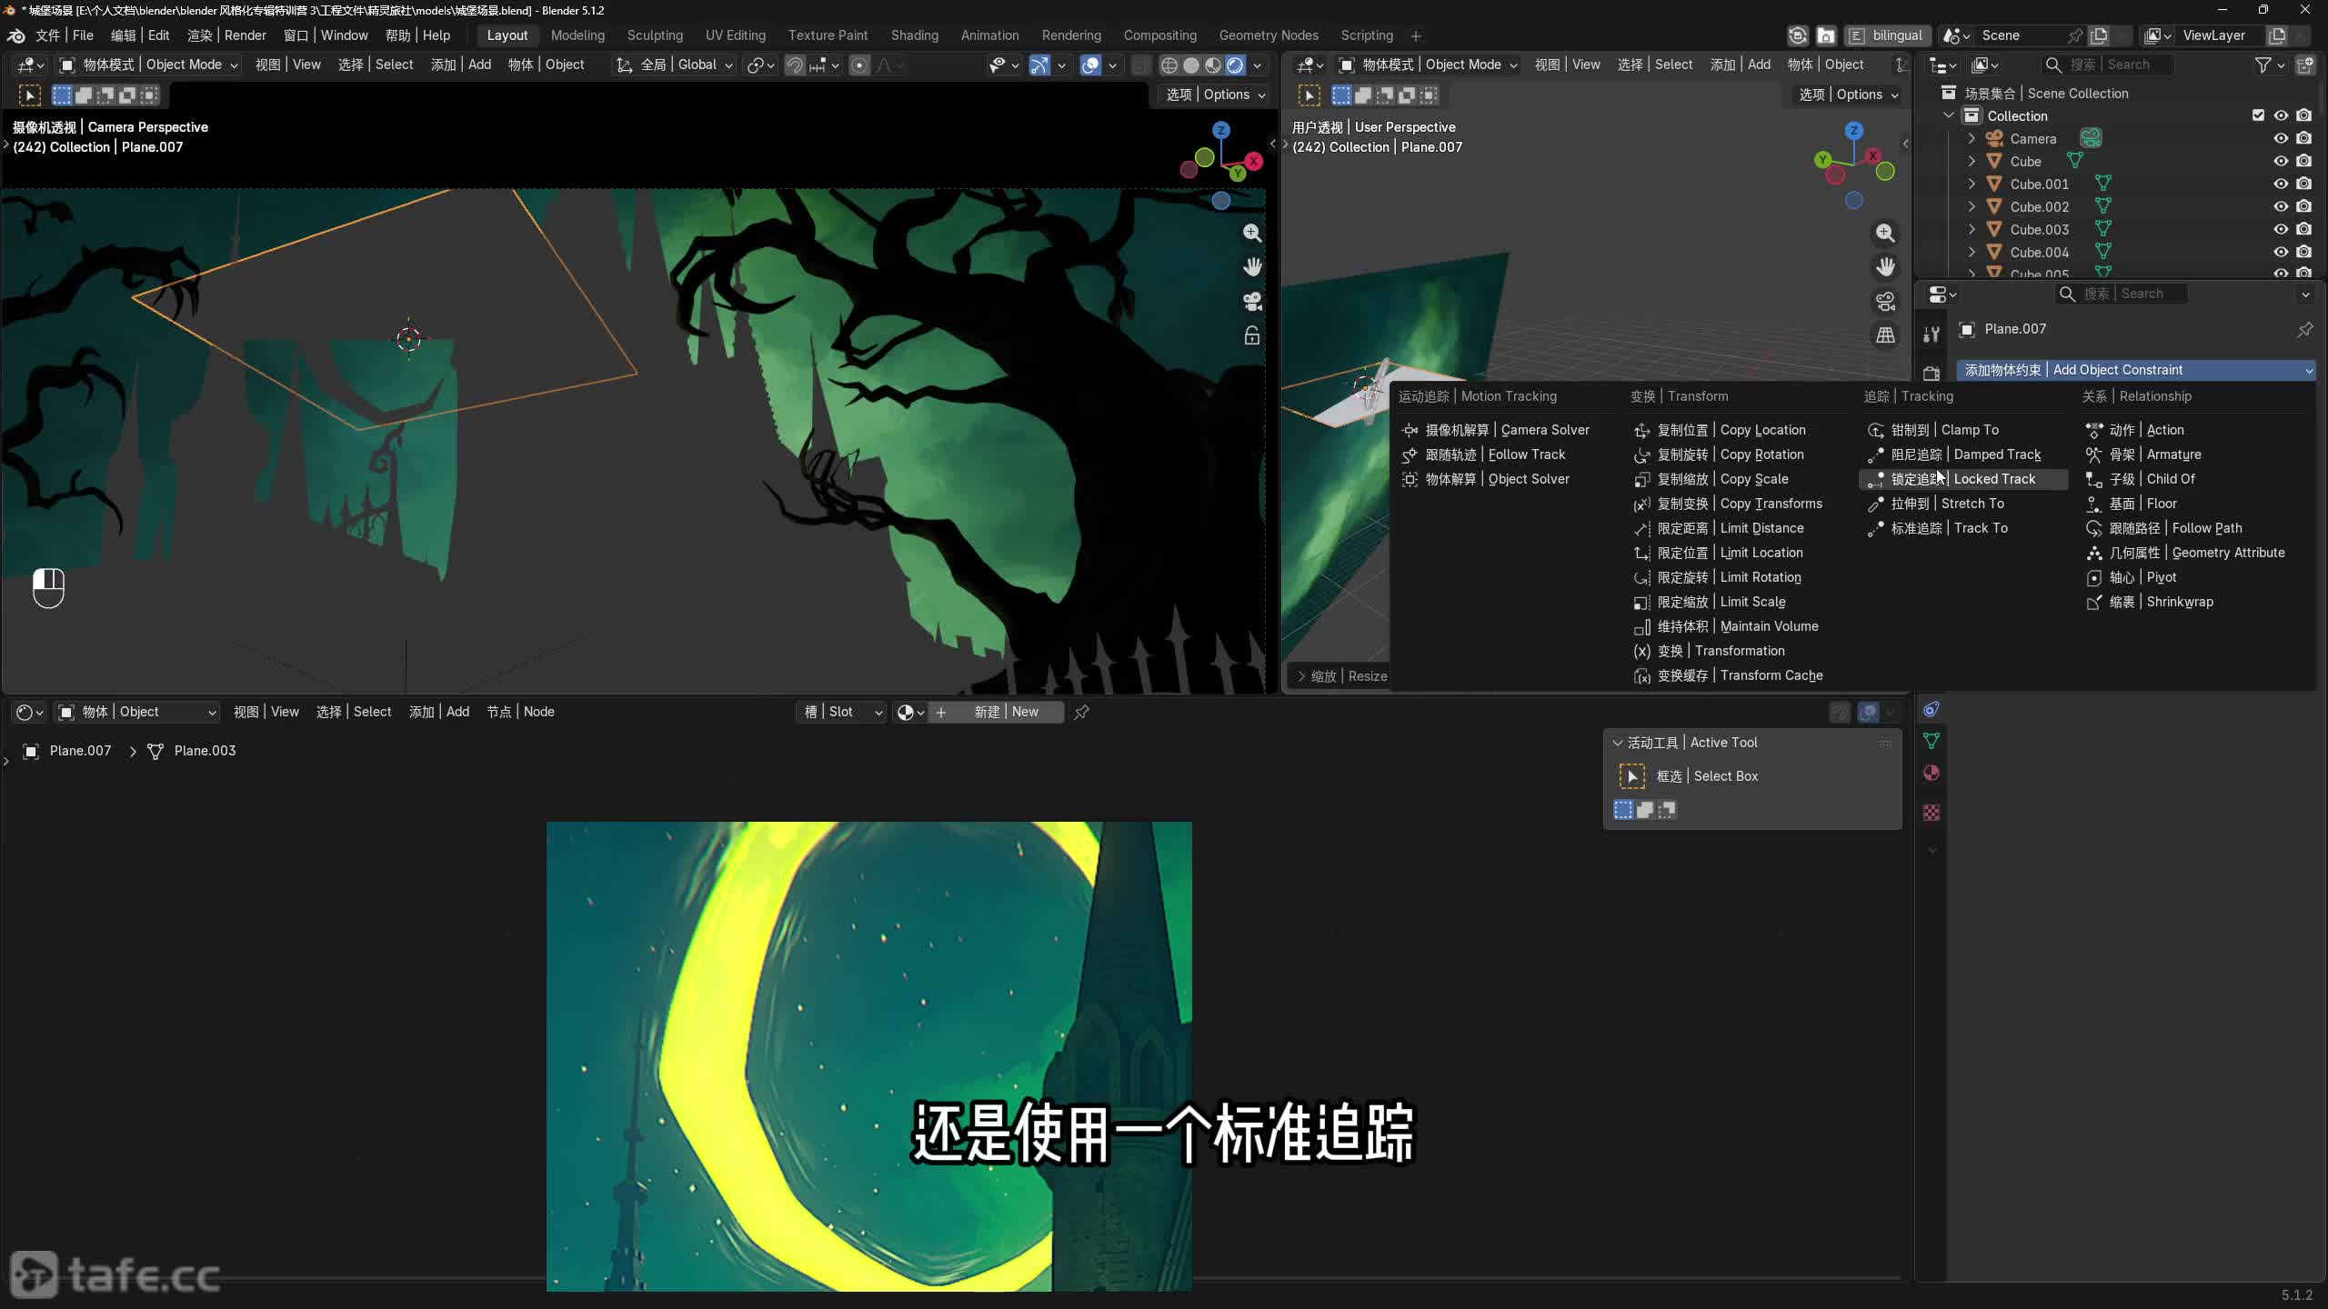The height and width of the screenshot is (1309, 2328).
Task: Open the Slot dropdown in shader editor
Action: point(841,712)
